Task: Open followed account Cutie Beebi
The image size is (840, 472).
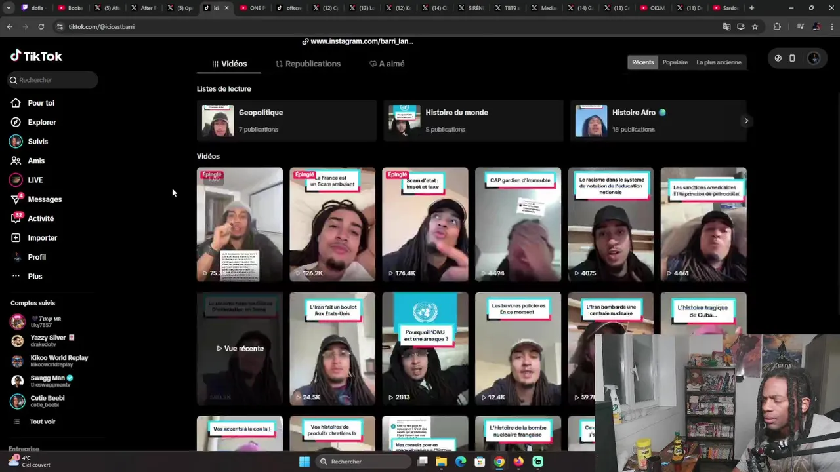Action: 37,401
